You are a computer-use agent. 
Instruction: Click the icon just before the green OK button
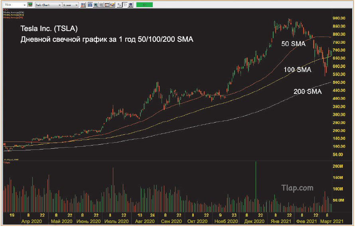(x=131, y=5)
